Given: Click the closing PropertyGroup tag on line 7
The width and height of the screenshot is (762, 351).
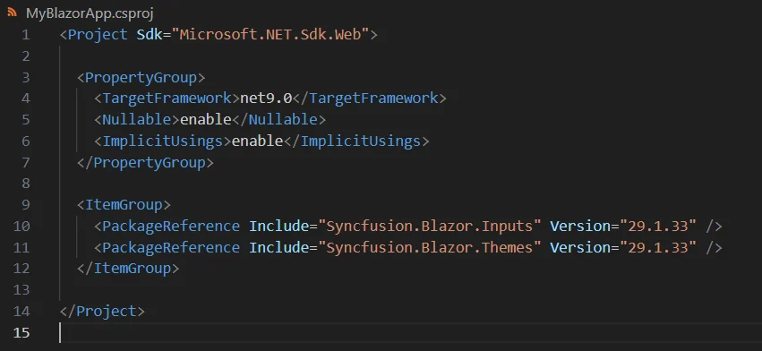Looking at the screenshot, I should [x=145, y=162].
